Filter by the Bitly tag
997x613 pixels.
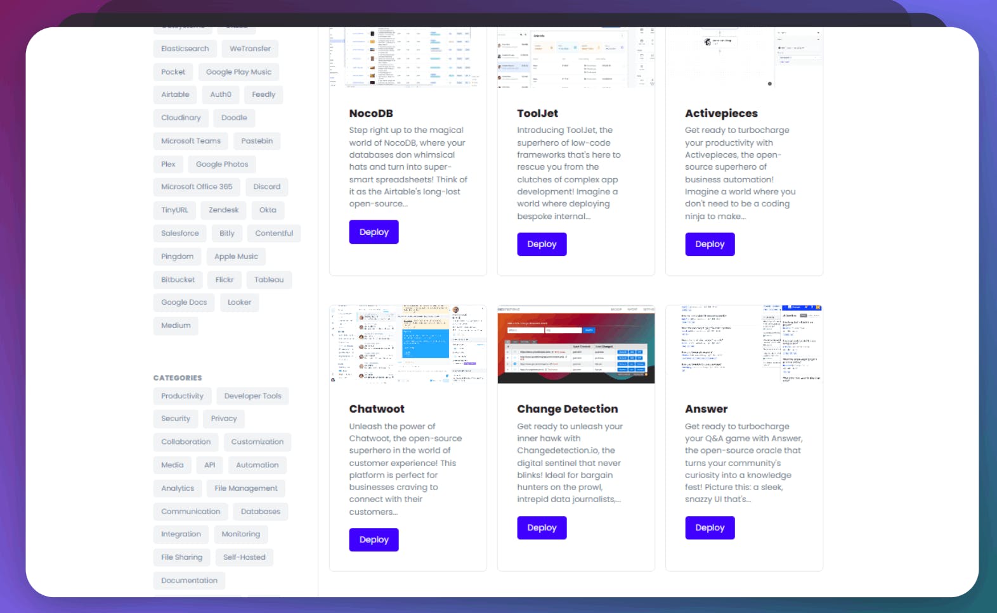pyautogui.click(x=227, y=234)
